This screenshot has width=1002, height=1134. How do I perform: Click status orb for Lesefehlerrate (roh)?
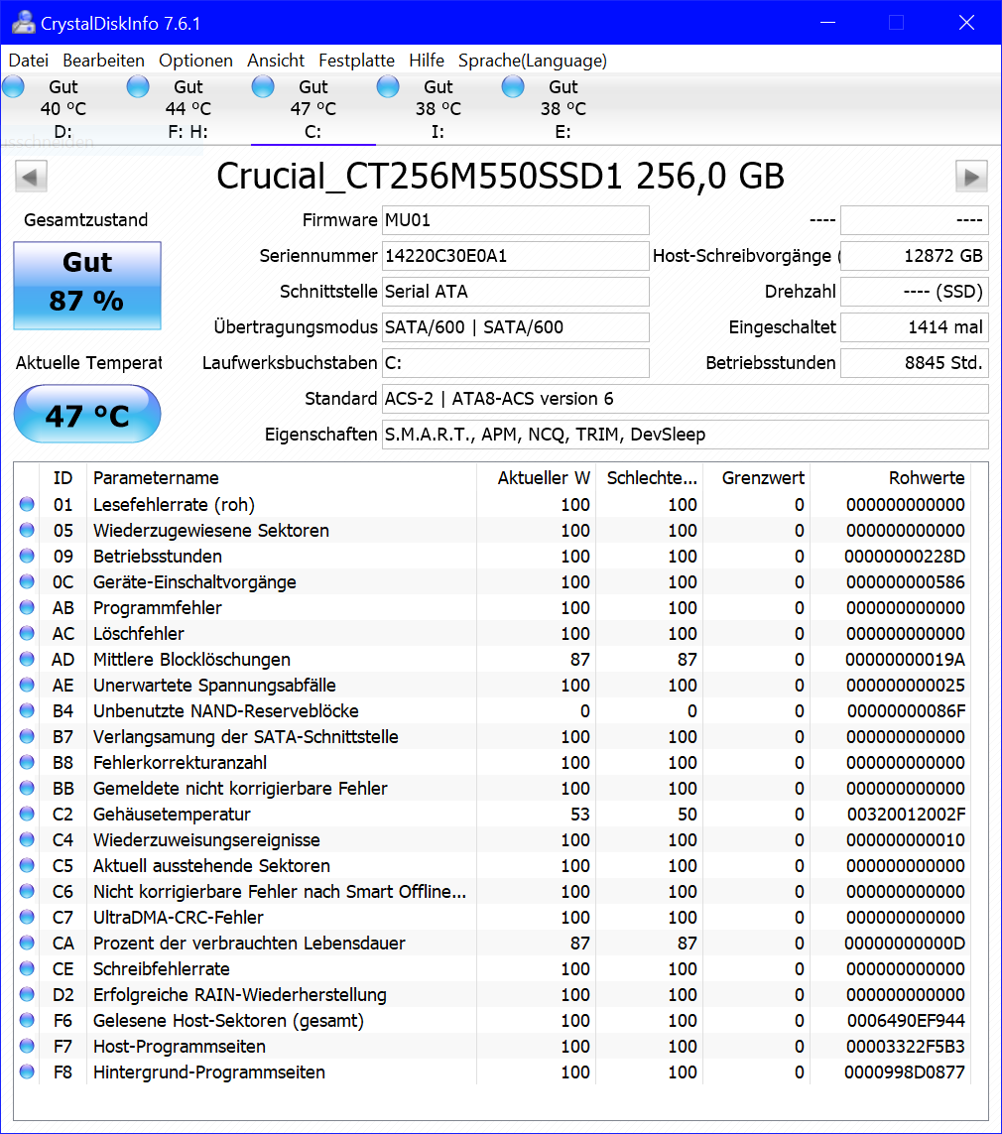(27, 504)
